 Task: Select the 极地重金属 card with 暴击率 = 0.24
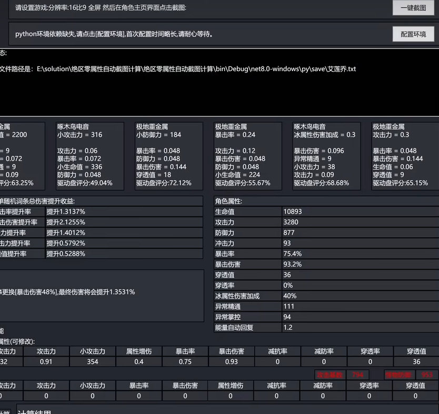point(248,156)
